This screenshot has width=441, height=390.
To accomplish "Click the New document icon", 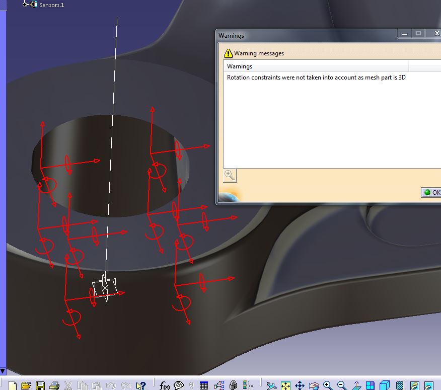I will tap(12, 385).
